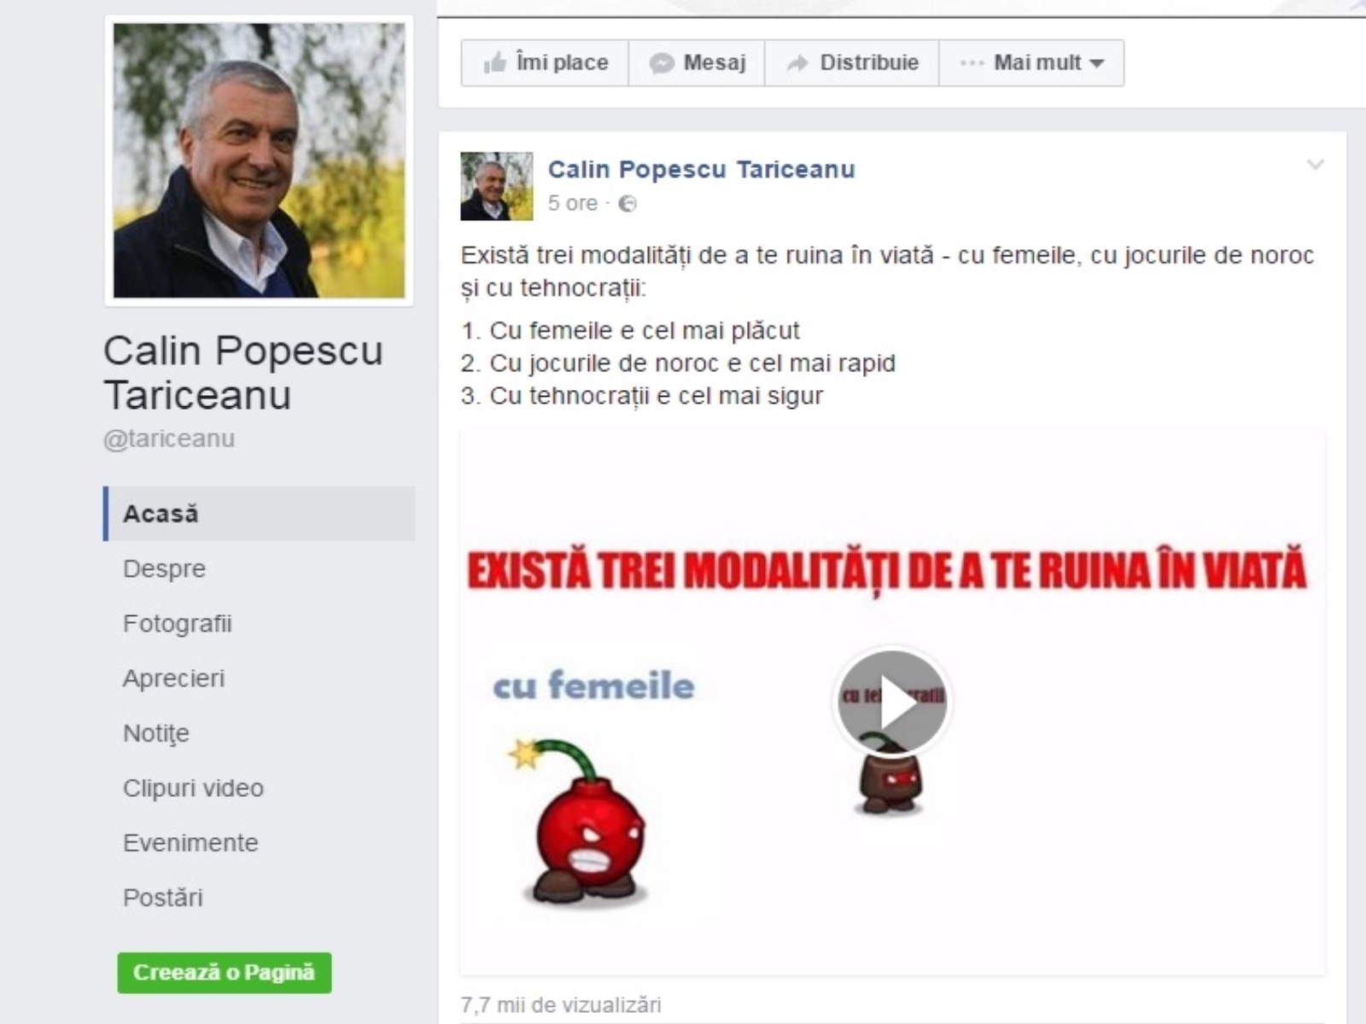This screenshot has width=1366, height=1024.
Task: Click the Calin Popescu Tariceanu post author link
Action: pos(702,169)
